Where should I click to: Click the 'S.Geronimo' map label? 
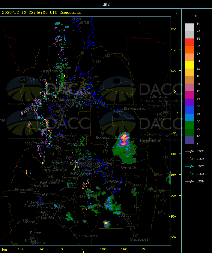158,96
